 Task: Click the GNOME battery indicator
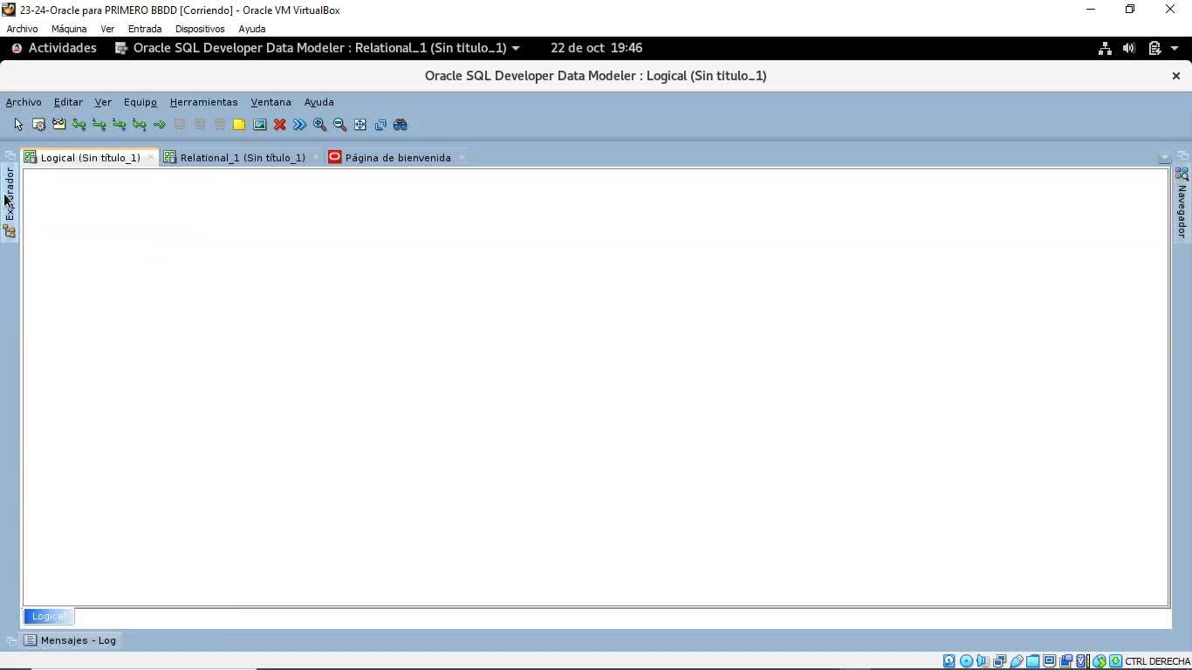[1154, 48]
